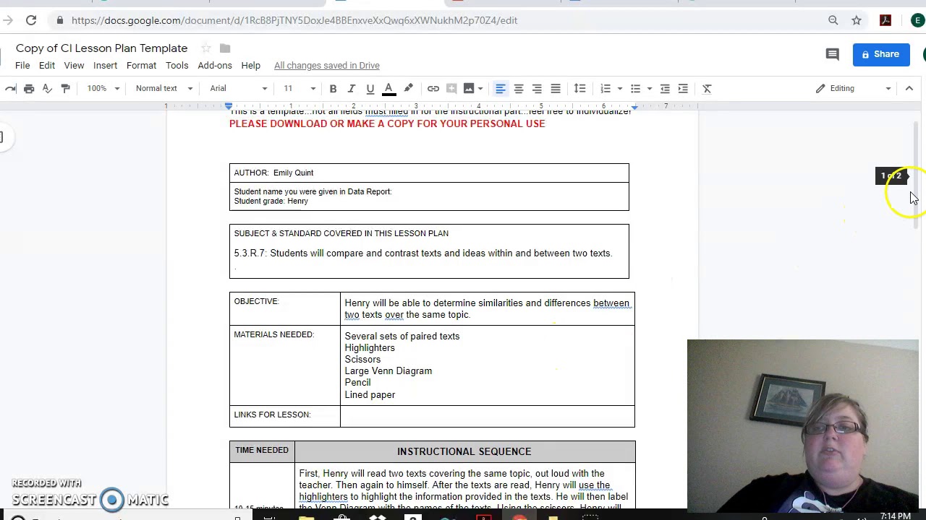Click the document outline icon at left edge
926x520 pixels.
(x=1, y=137)
